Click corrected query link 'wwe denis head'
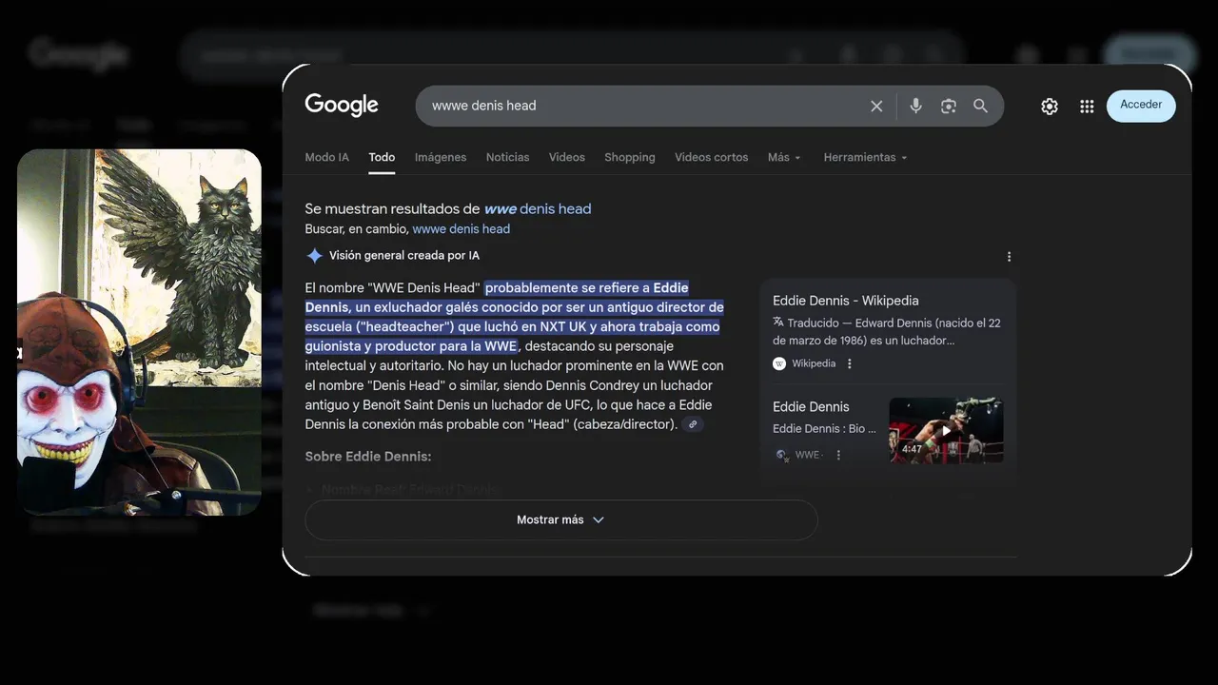Image resolution: width=1218 pixels, height=685 pixels. 538,208
